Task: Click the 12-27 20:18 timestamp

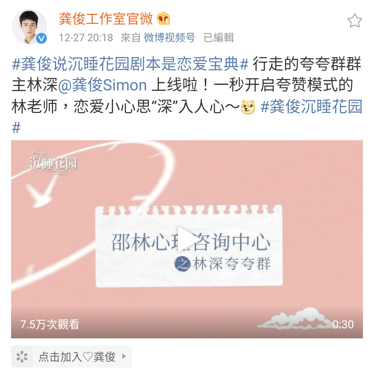Action: pos(86,38)
